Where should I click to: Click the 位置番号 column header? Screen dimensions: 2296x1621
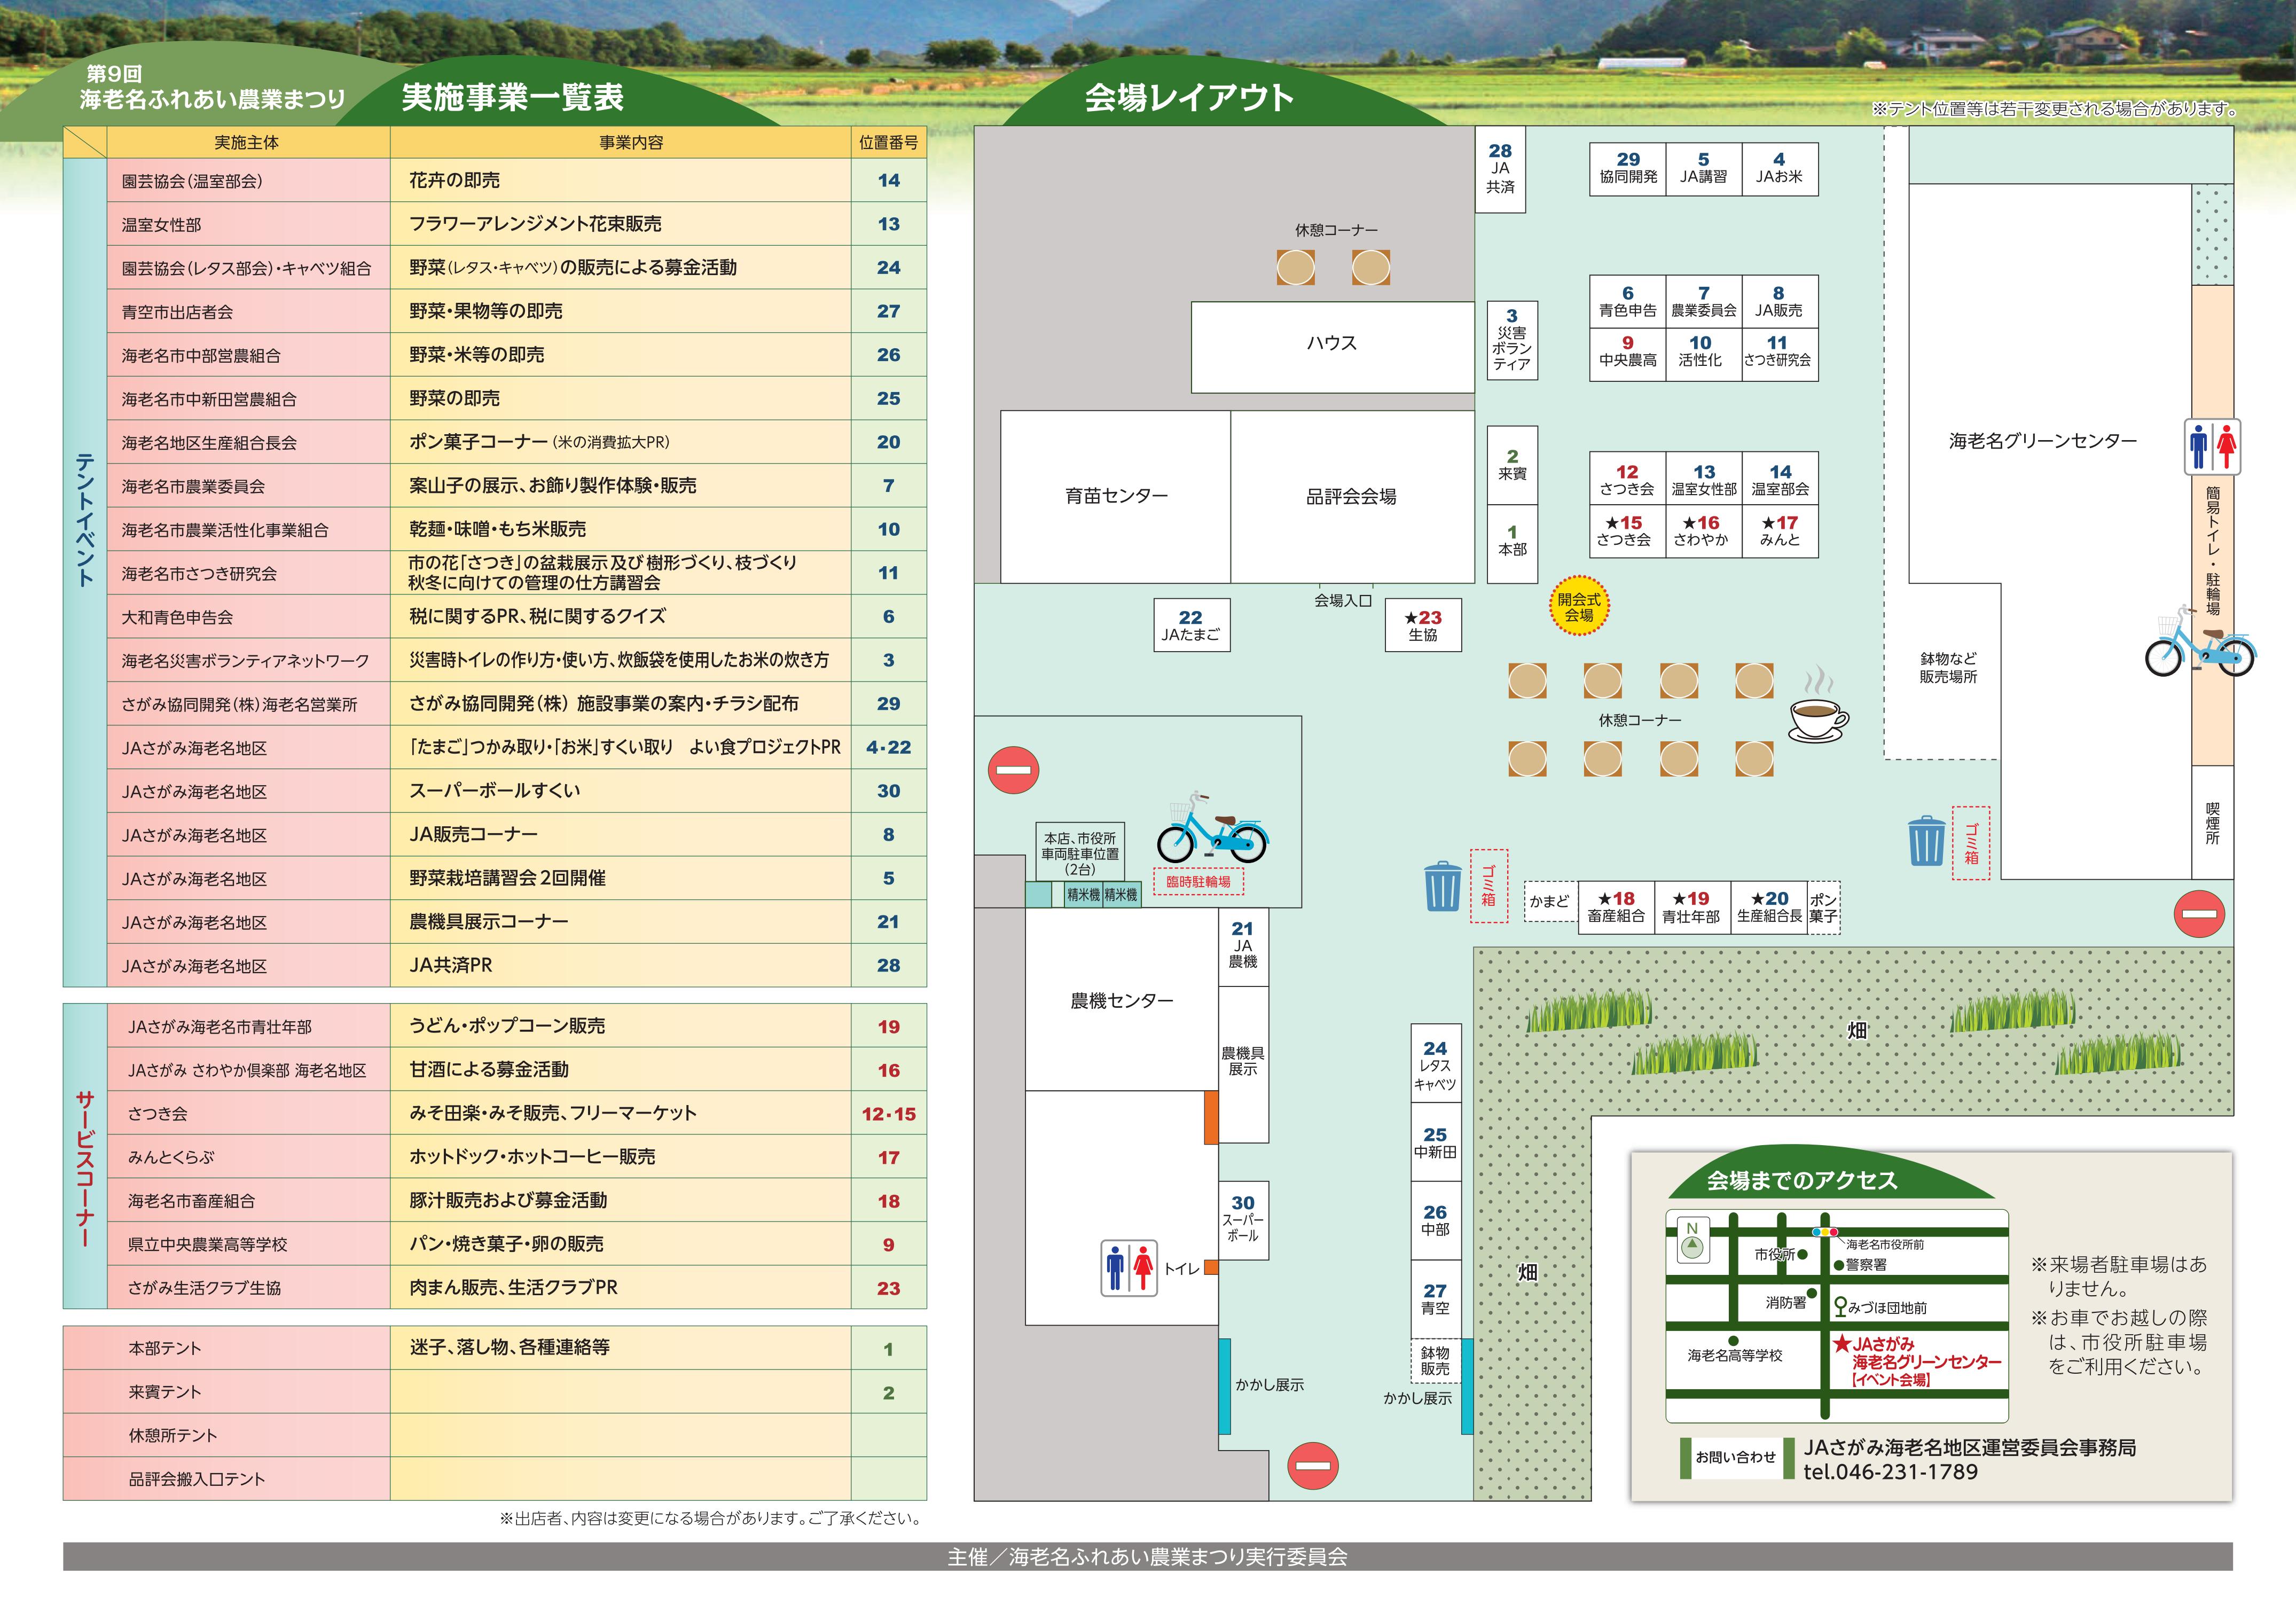coord(888,143)
